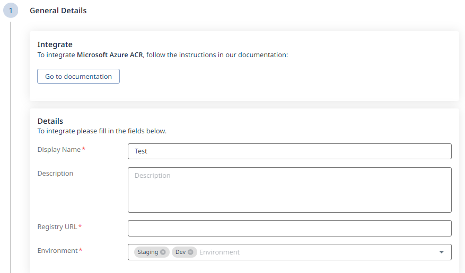
Task: Expand the Environment dropdown arrow
Action: (x=441, y=252)
